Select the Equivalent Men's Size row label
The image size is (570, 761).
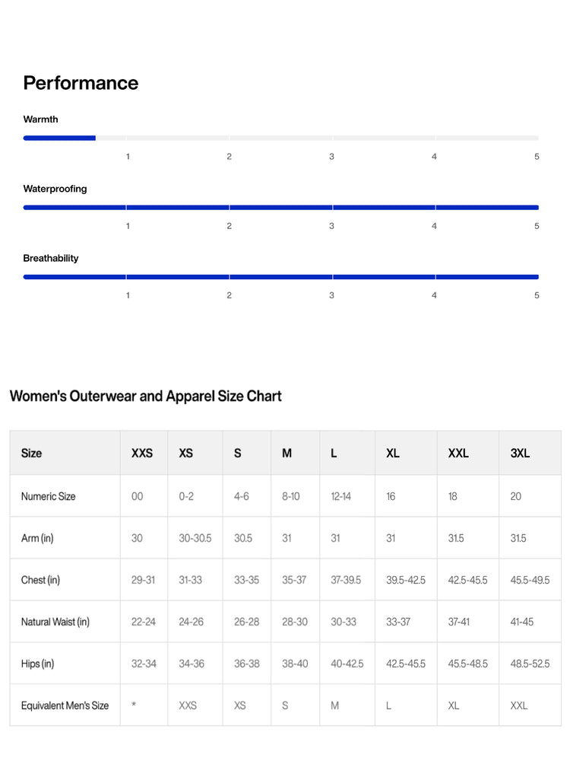click(65, 705)
